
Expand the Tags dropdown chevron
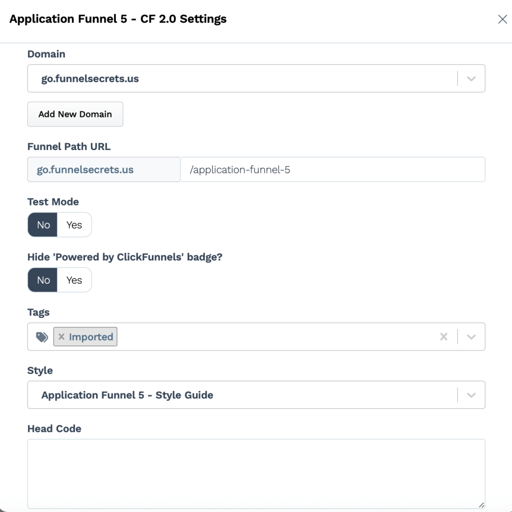471,336
